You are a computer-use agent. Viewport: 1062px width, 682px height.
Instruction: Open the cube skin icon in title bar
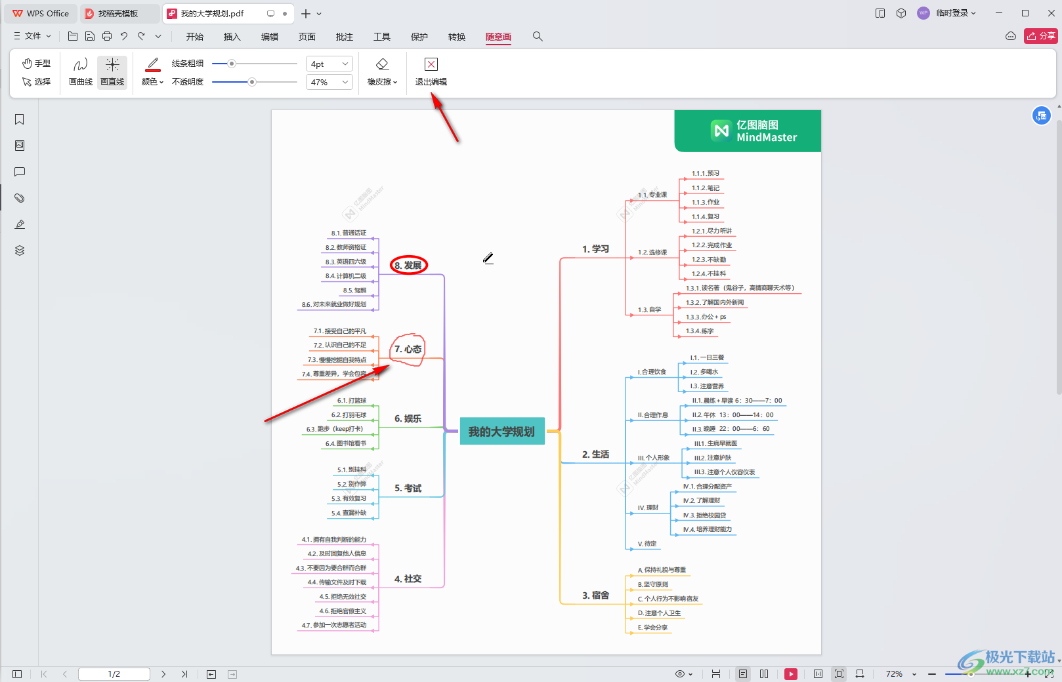click(901, 13)
